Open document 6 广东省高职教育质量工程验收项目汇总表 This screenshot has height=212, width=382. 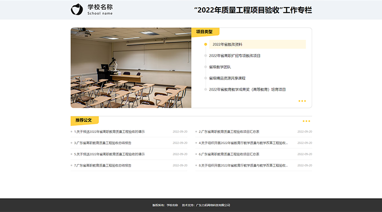click(229, 154)
